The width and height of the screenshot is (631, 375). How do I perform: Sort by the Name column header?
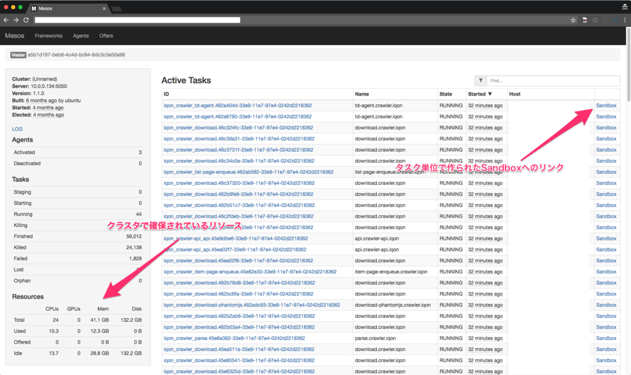point(362,94)
